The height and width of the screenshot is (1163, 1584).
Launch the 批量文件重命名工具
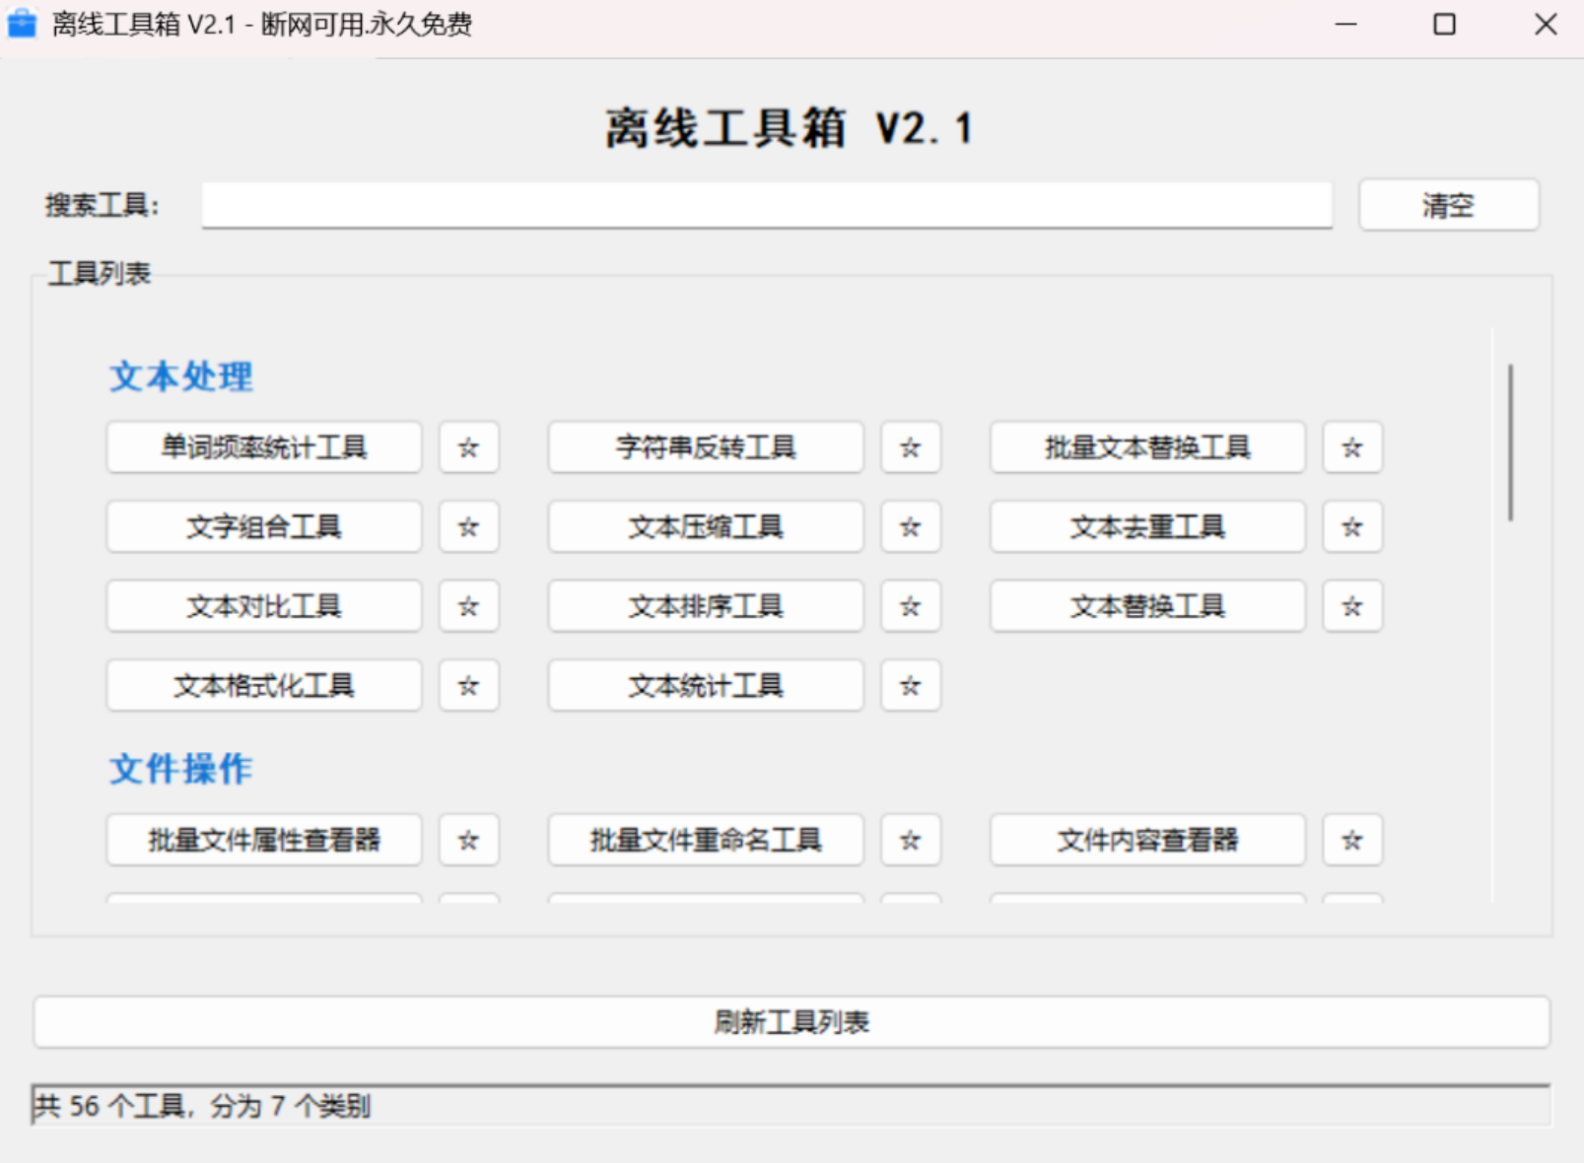(x=705, y=841)
